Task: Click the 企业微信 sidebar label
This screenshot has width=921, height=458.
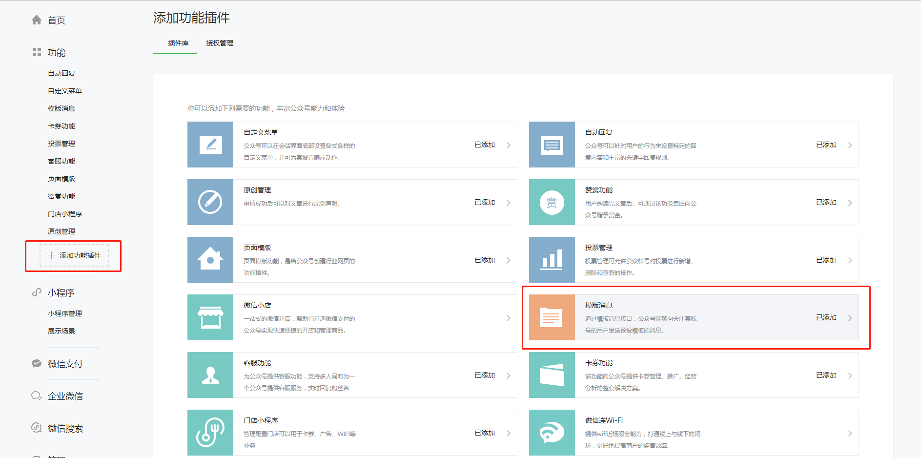Action: click(65, 396)
